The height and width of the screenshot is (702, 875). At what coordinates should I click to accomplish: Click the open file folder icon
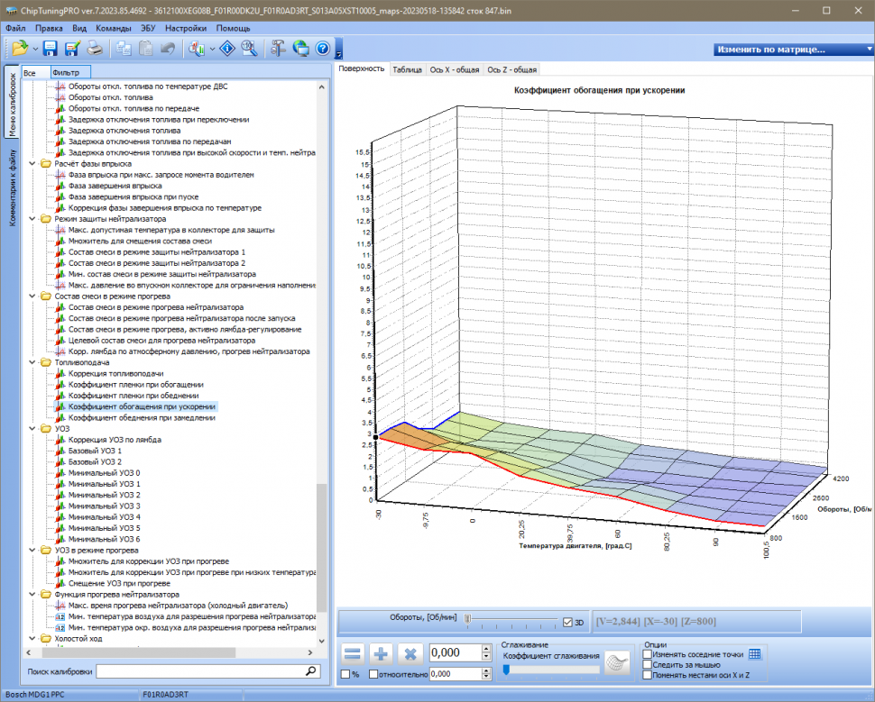pos(19,49)
